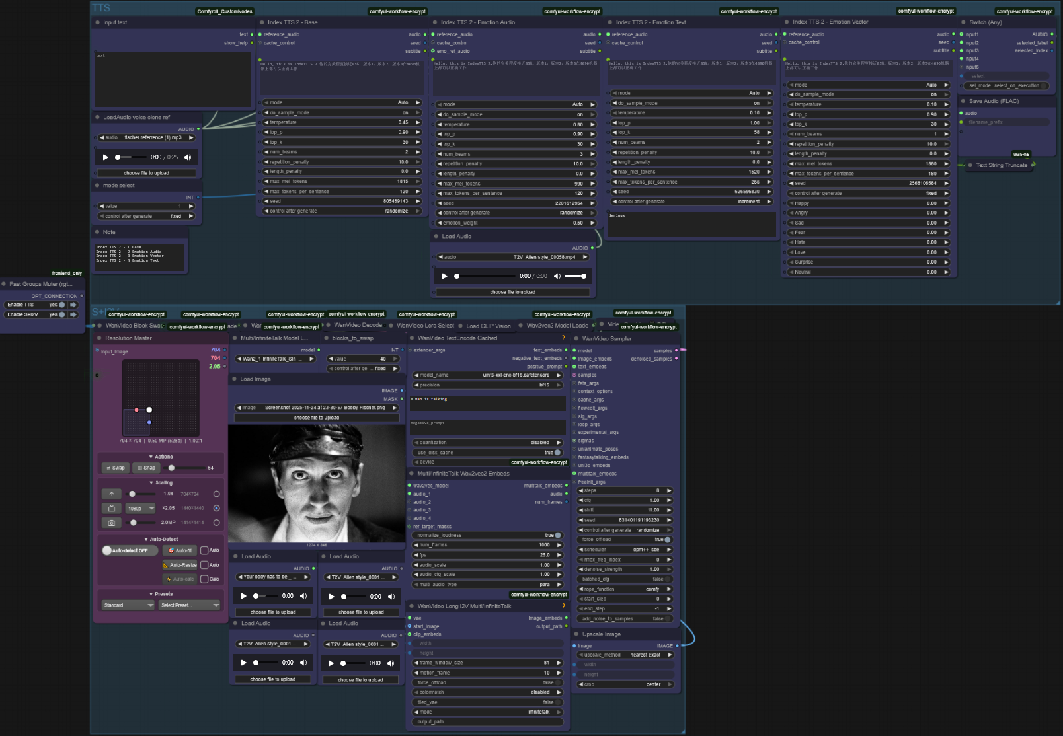Collapse the WanVideo Sampler node

click(x=576, y=339)
